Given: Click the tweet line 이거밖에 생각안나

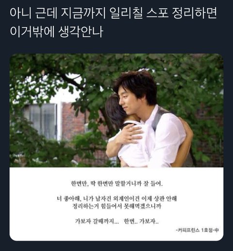Looking at the screenshot, I should click(56, 32).
